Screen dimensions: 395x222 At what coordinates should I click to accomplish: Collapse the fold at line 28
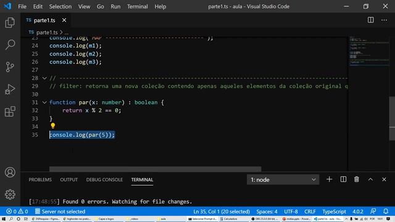pyautogui.click(x=44, y=78)
